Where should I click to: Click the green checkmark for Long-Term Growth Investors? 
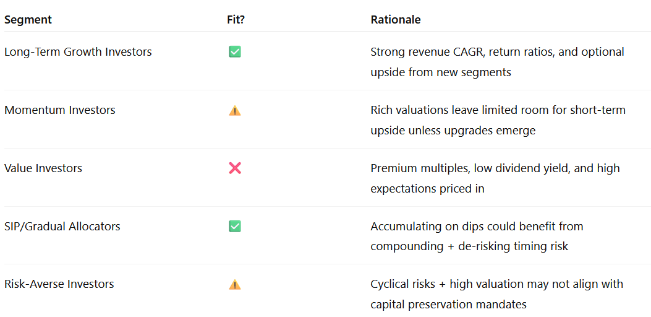[x=235, y=52]
